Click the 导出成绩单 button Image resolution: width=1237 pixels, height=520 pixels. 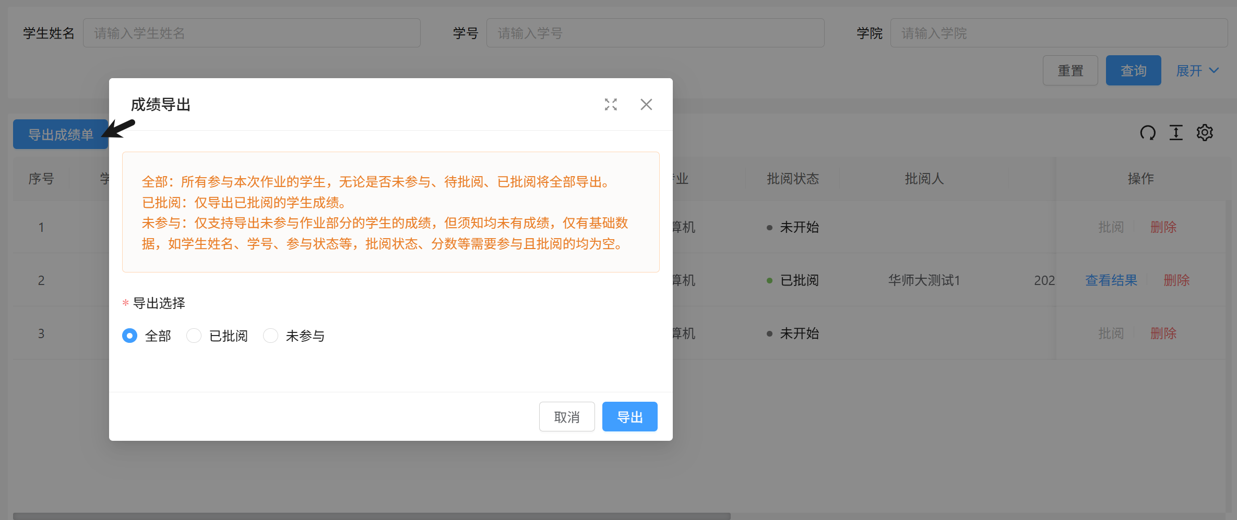coord(60,134)
